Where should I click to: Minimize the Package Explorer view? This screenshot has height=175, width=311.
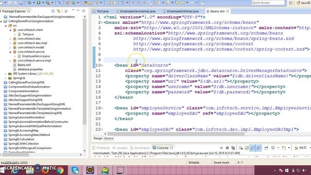point(78,11)
